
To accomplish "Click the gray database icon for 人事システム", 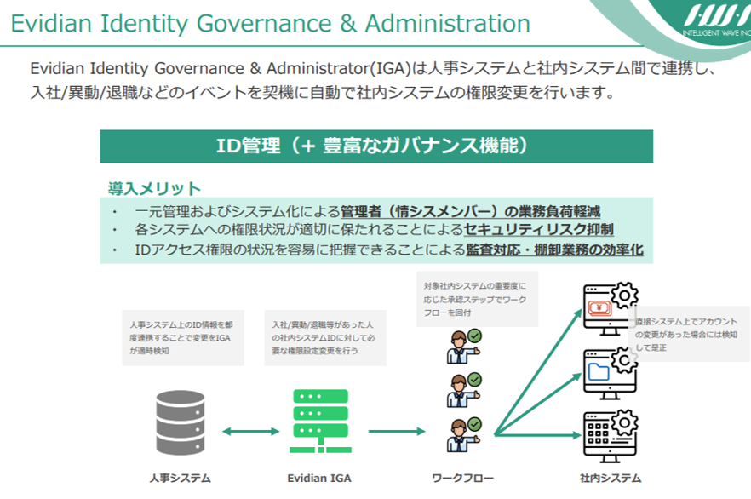I will 181,422.
